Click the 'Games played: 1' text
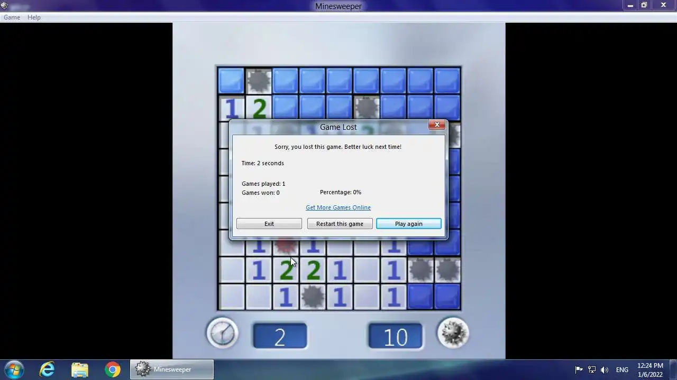The height and width of the screenshot is (380, 677). coord(263,184)
